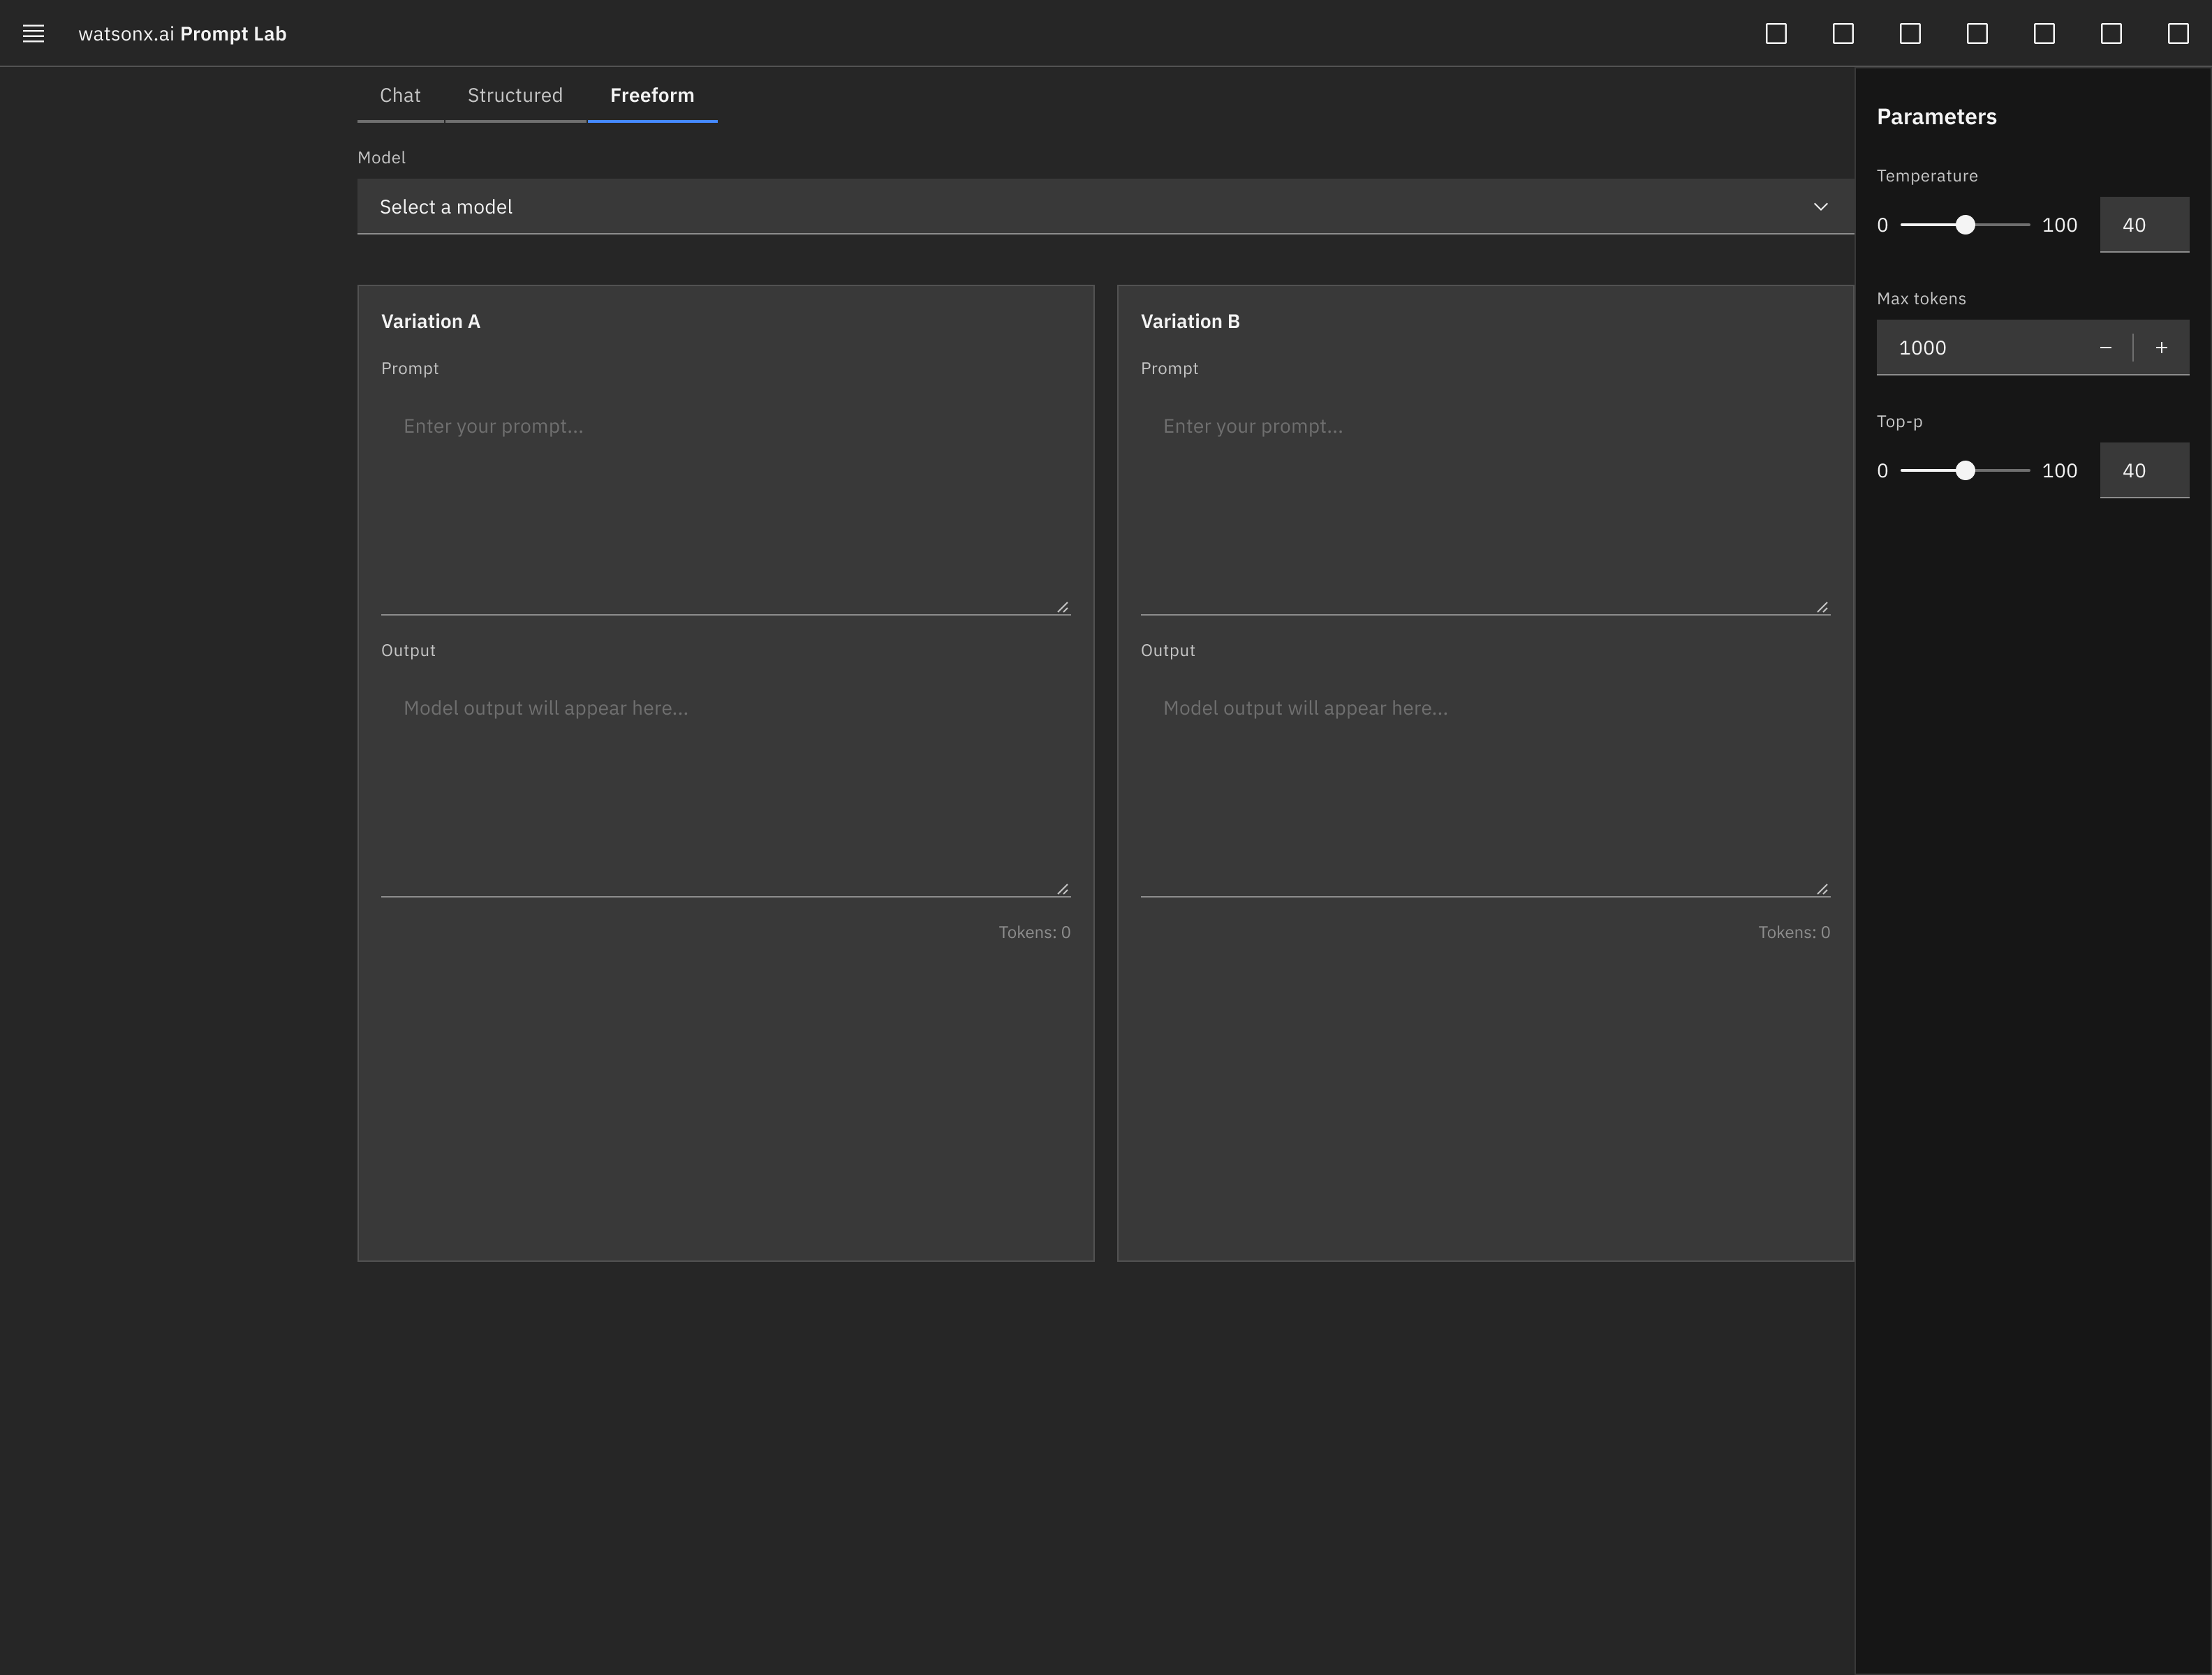Click the Max tokens label
The height and width of the screenshot is (1675, 2212).
[1921, 299]
